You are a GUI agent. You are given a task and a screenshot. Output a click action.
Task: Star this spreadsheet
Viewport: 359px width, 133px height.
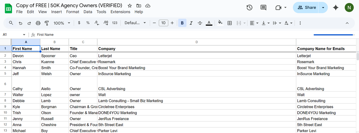coord(130,6)
